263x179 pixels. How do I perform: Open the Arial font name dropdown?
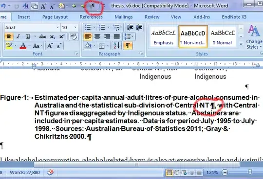coord(57,27)
